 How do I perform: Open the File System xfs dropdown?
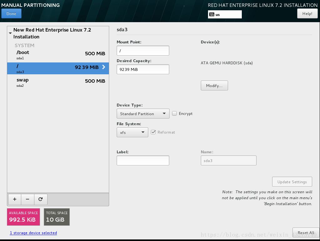pyautogui.click(x=132, y=132)
